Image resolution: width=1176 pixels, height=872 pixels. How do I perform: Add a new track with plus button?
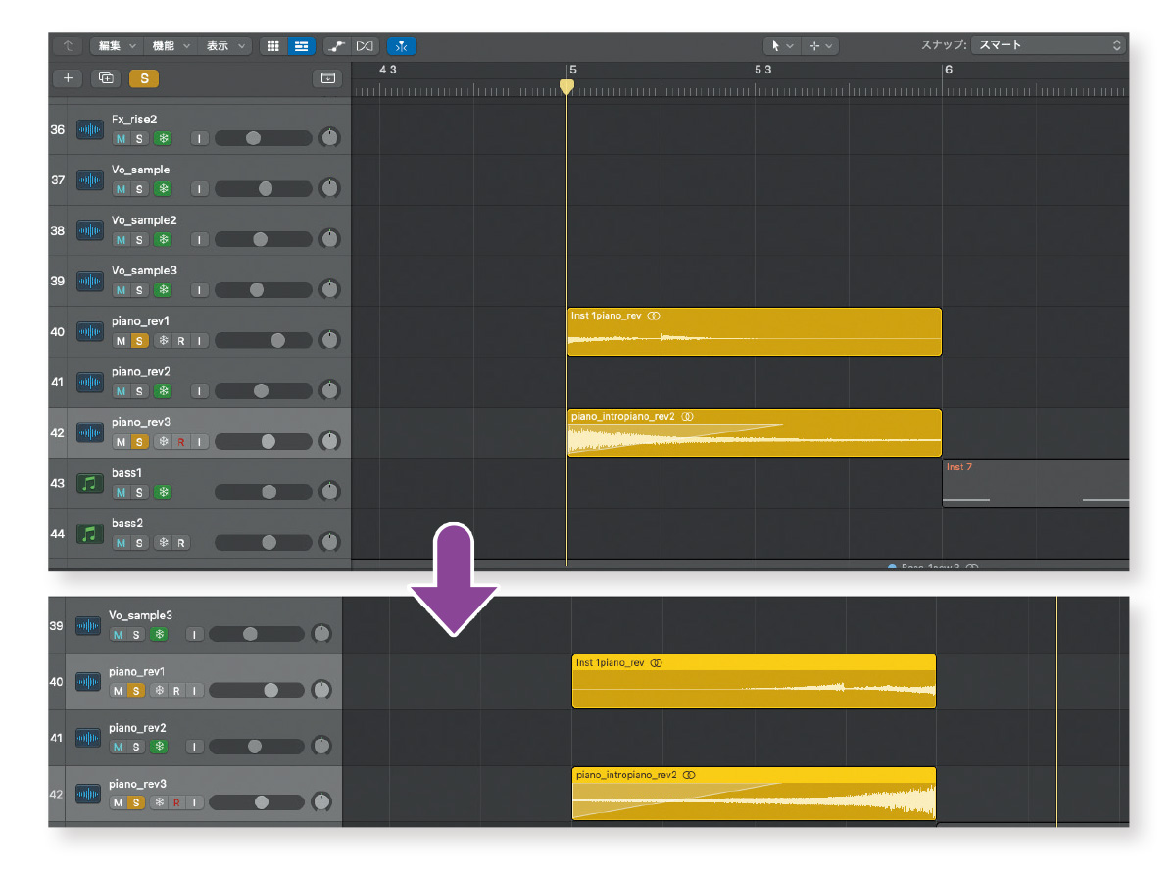point(68,78)
